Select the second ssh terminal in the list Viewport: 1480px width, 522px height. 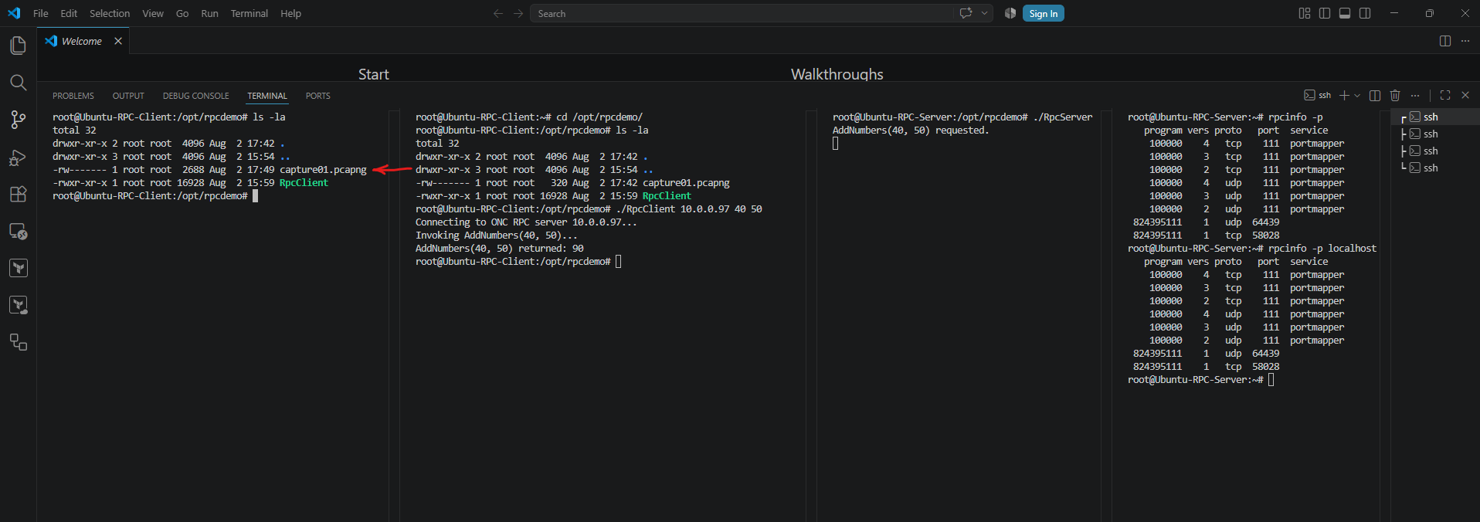[x=1435, y=134]
